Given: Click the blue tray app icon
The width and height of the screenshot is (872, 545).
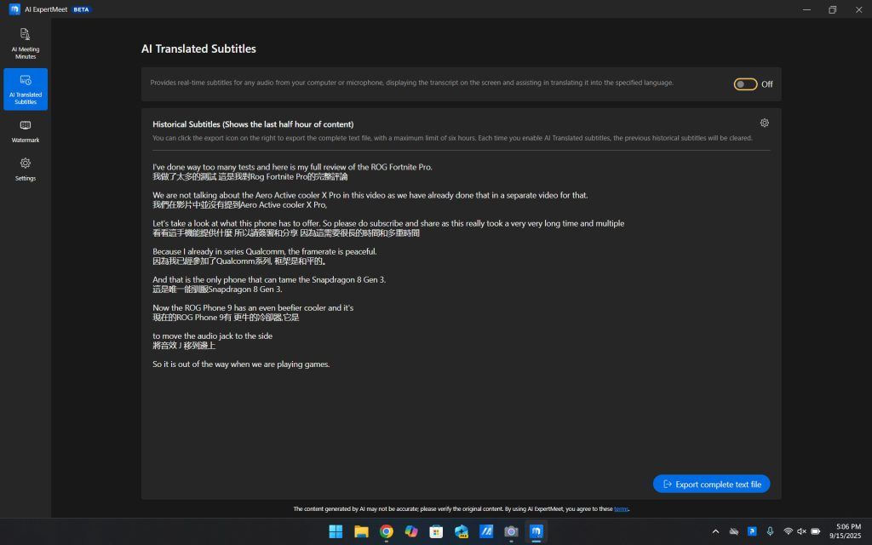Looking at the screenshot, I should [x=752, y=531].
